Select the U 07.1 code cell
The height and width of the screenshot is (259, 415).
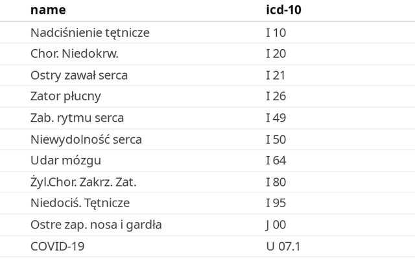click(x=283, y=246)
